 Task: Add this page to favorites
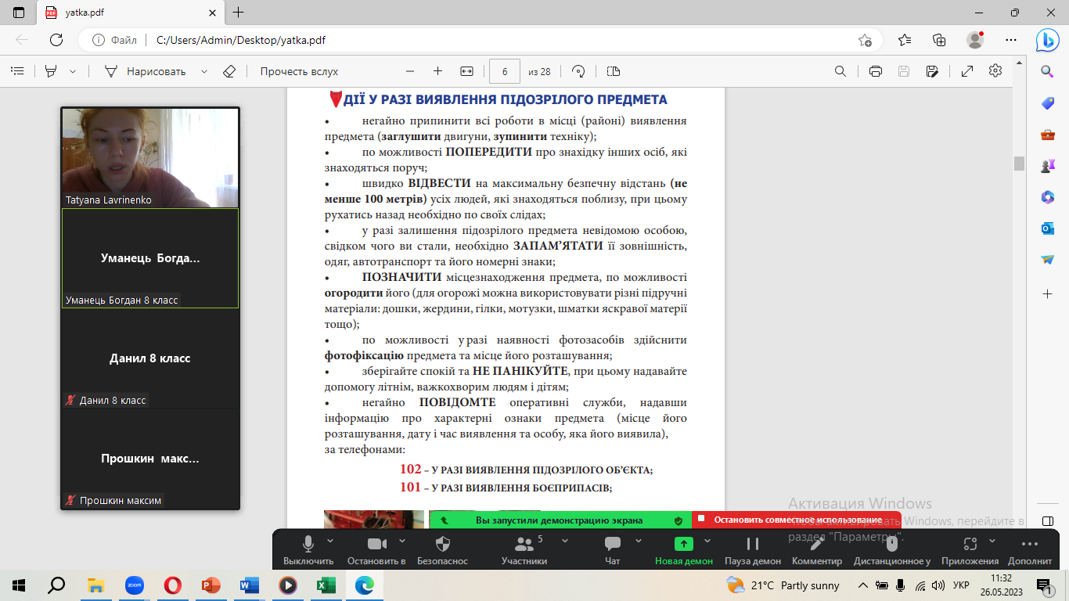coord(865,40)
